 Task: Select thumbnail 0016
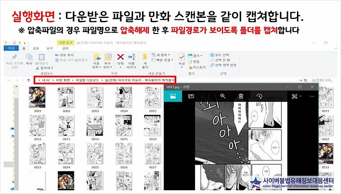point(153,126)
